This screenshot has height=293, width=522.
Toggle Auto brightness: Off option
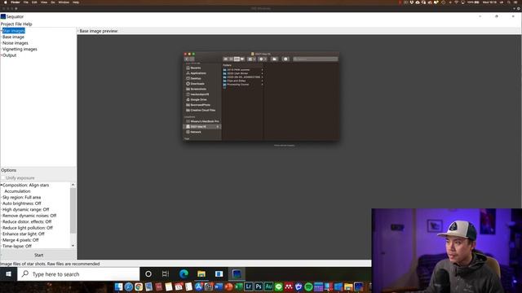[x=22, y=203]
